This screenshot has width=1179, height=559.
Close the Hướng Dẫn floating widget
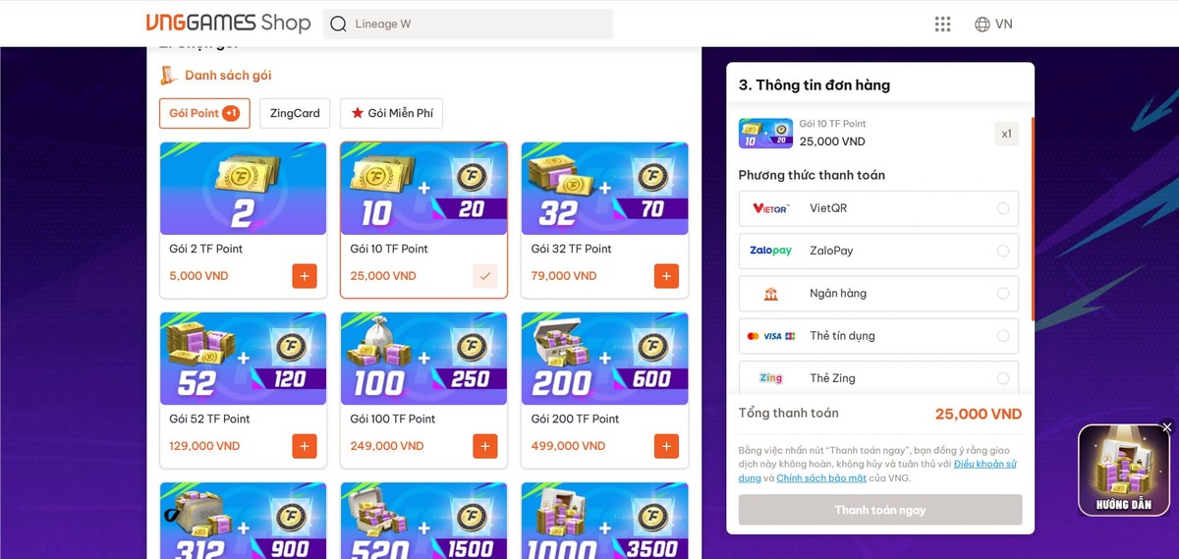(1167, 427)
